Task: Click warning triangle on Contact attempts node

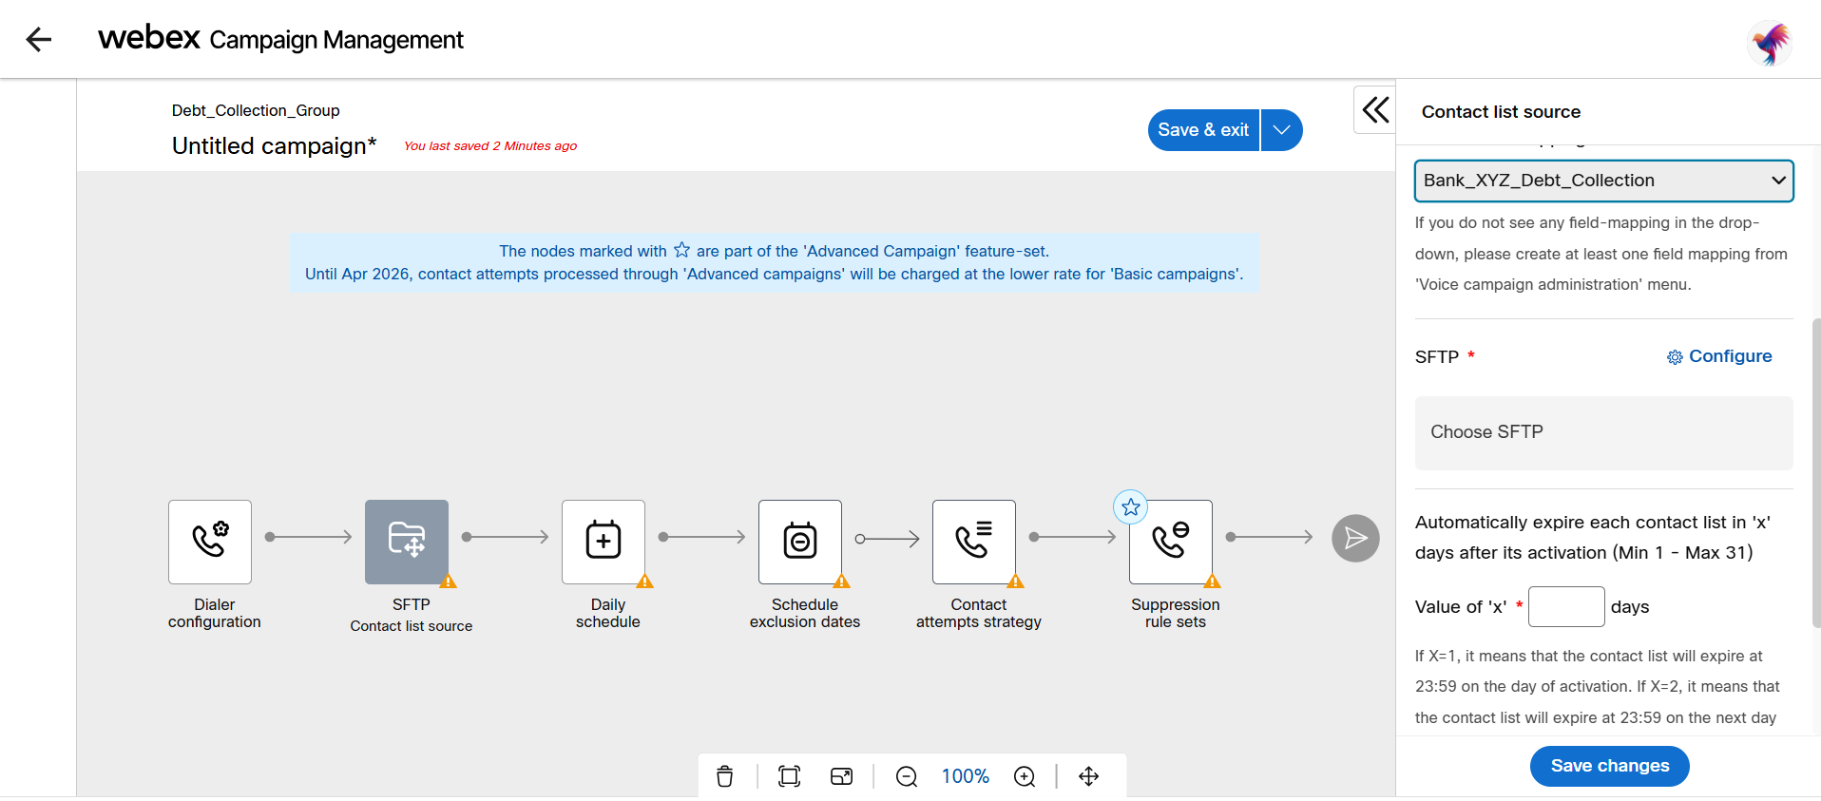Action: click(x=1015, y=582)
